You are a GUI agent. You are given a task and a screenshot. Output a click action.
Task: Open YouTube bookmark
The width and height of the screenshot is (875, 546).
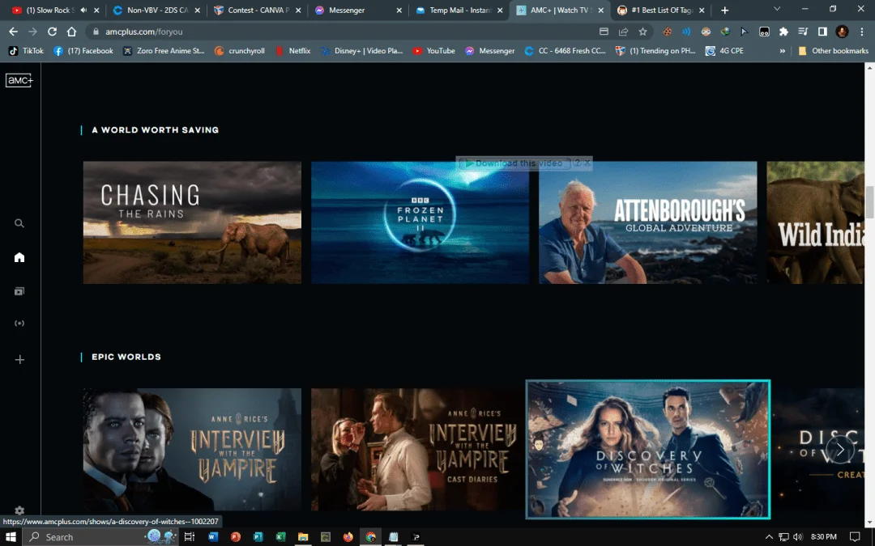[x=433, y=51]
